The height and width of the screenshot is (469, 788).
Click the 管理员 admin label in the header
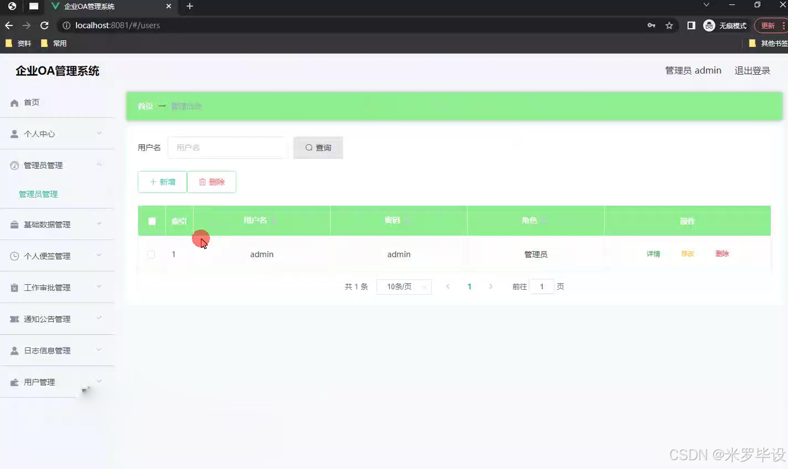click(x=693, y=71)
